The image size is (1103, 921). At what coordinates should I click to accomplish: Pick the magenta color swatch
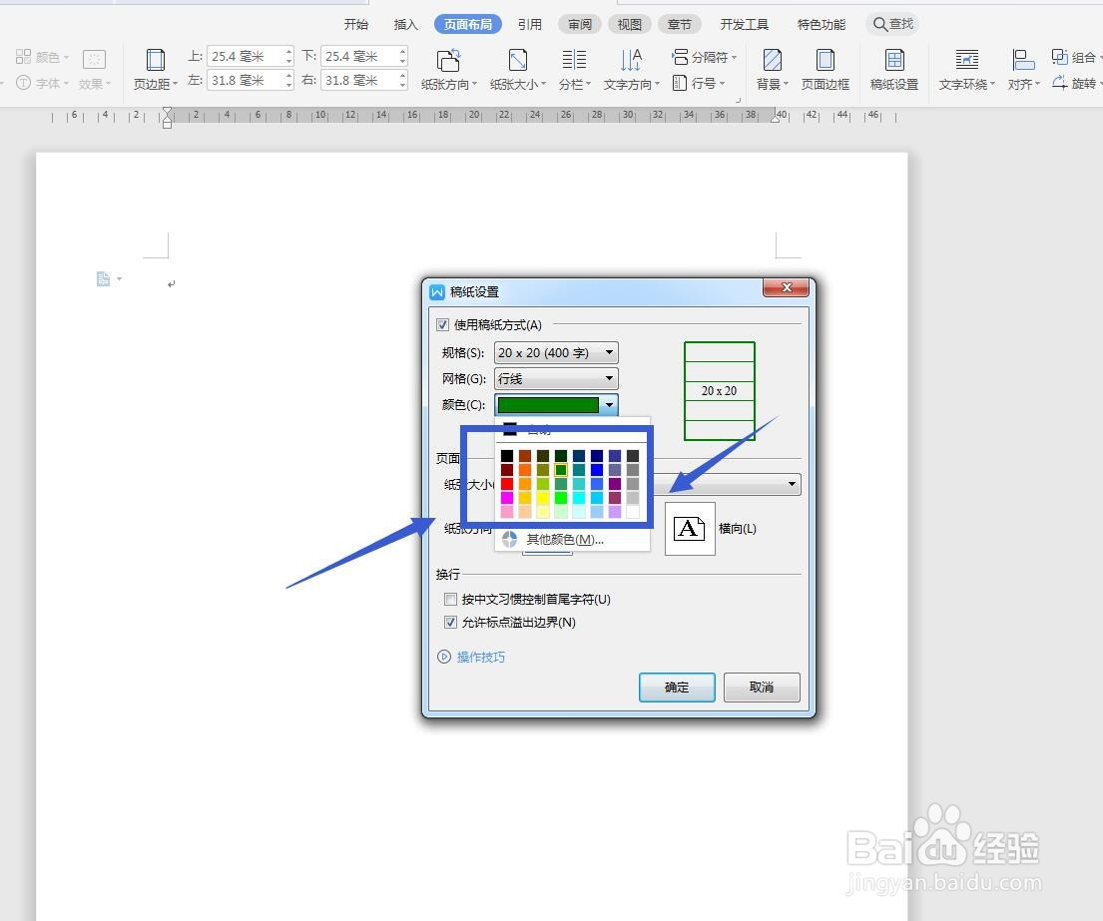(x=506, y=498)
